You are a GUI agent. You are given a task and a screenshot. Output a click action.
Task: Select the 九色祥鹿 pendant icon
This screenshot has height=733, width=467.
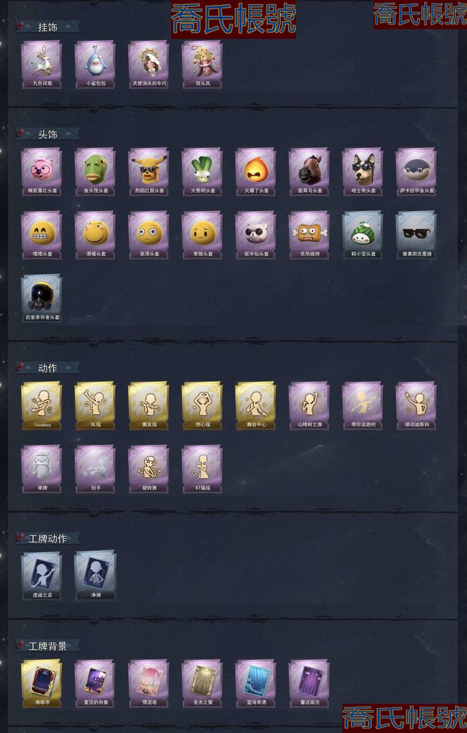(x=42, y=64)
